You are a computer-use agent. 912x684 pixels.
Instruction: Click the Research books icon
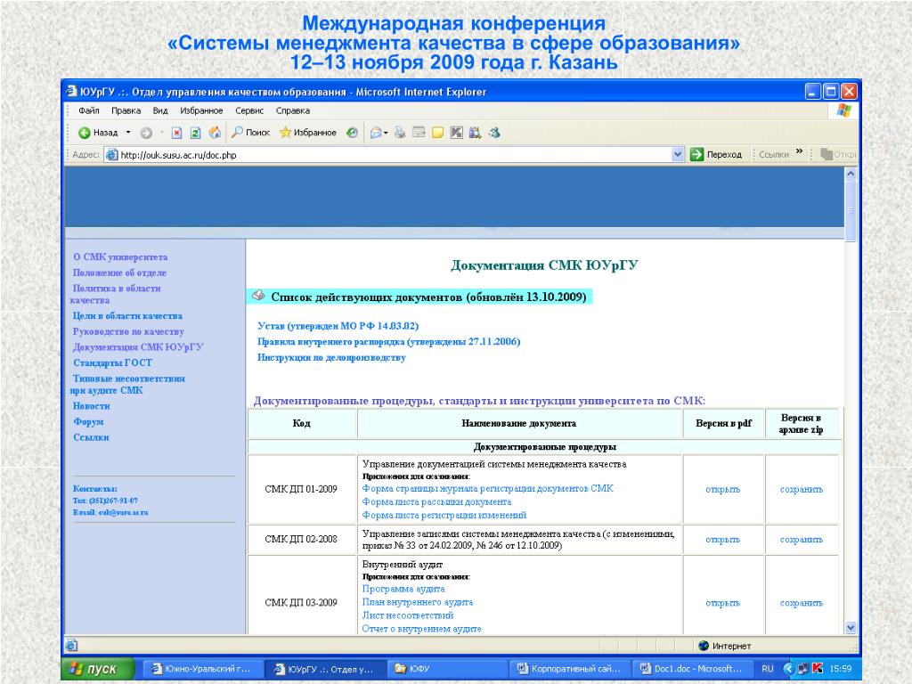[476, 133]
